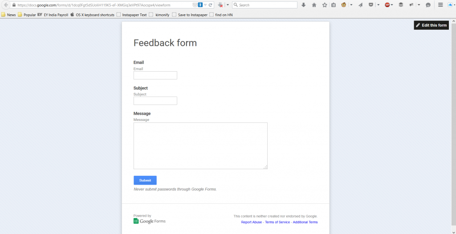Submit the feedback form
This screenshot has height=234, width=456.
pyautogui.click(x=145, y=180)
